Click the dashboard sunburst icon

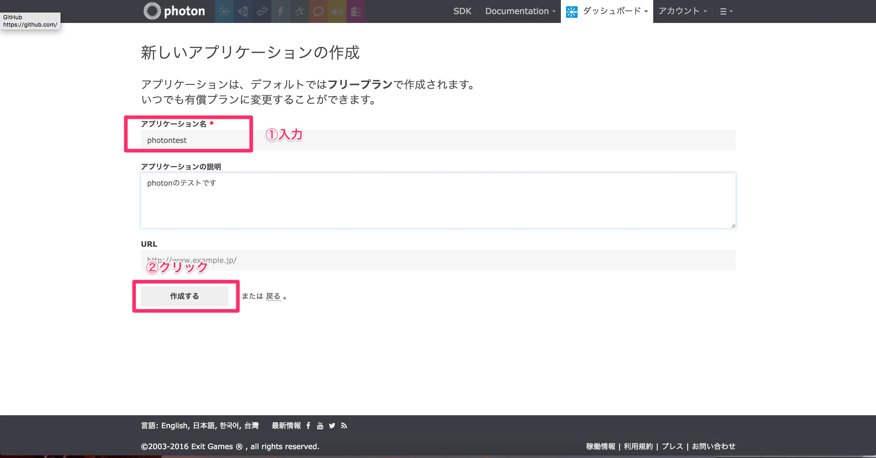click(x=572, y=12)
